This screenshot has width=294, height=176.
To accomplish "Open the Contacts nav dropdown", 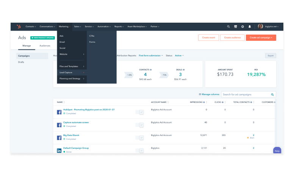I will tap(31, 26).
